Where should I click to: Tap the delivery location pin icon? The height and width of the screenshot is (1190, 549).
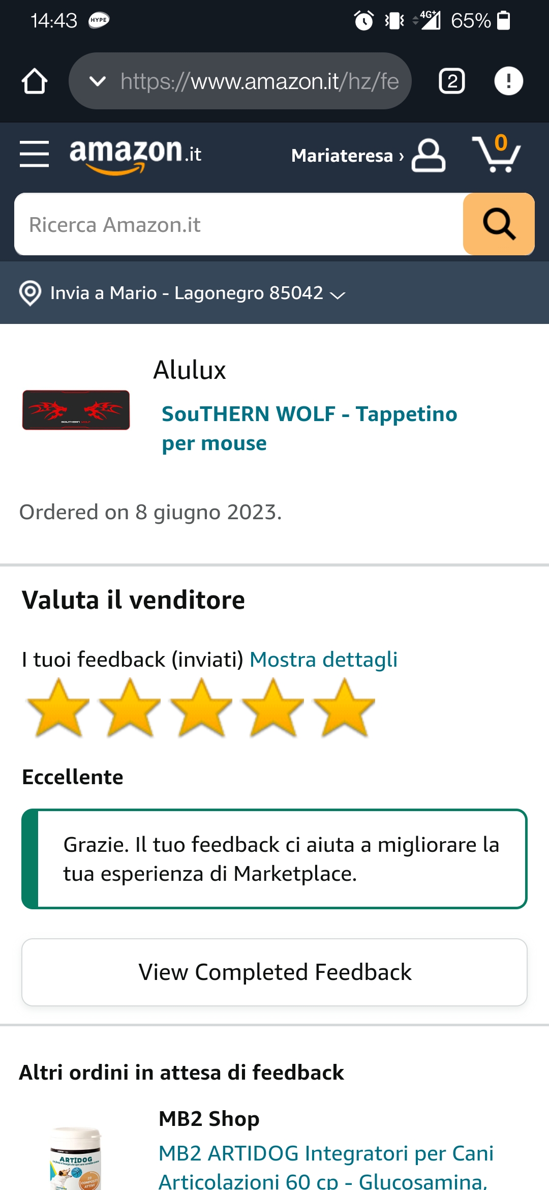point(30,293)
